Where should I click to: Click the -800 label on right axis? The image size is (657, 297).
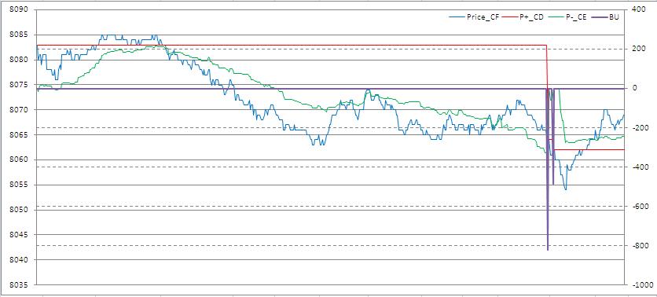tap(637, 245)
